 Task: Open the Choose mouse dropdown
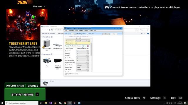[x=81, y=41]
